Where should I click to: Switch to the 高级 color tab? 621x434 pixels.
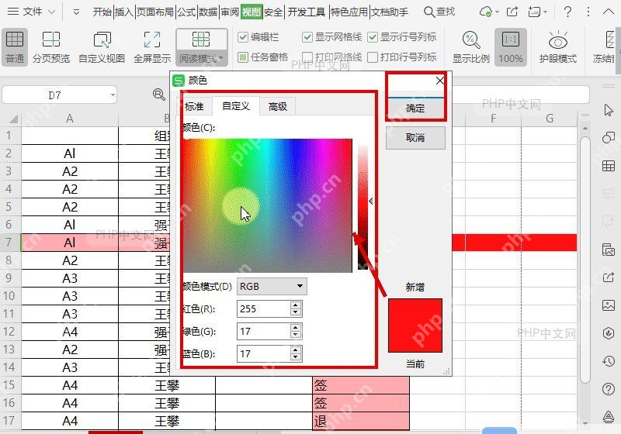coord(278,106)
